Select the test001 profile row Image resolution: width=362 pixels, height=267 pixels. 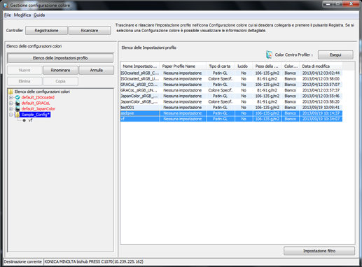(x=231, y=108)
